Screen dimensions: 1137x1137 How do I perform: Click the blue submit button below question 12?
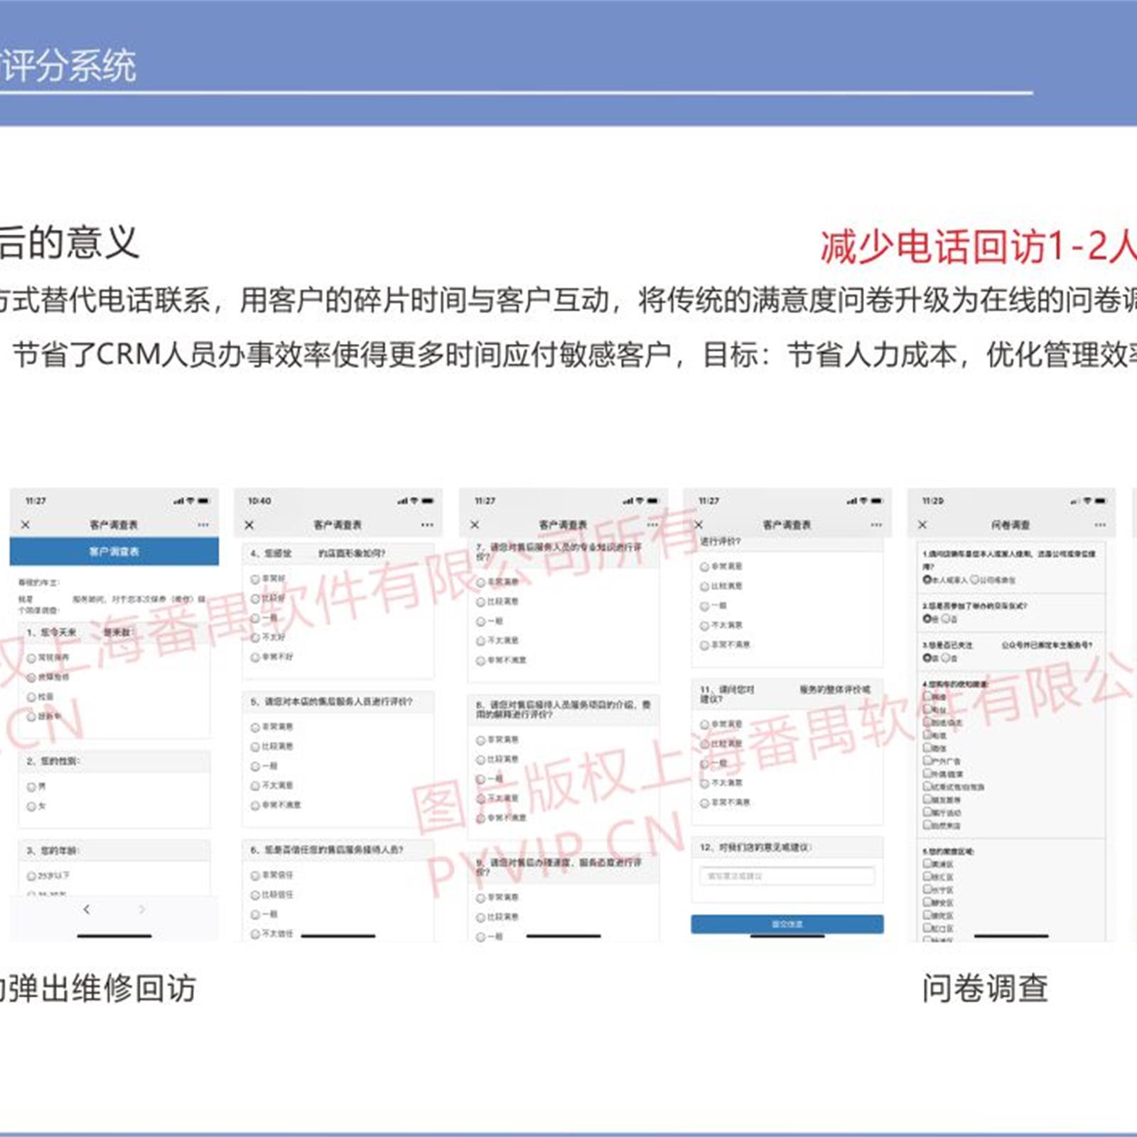(x=787, y=924)
